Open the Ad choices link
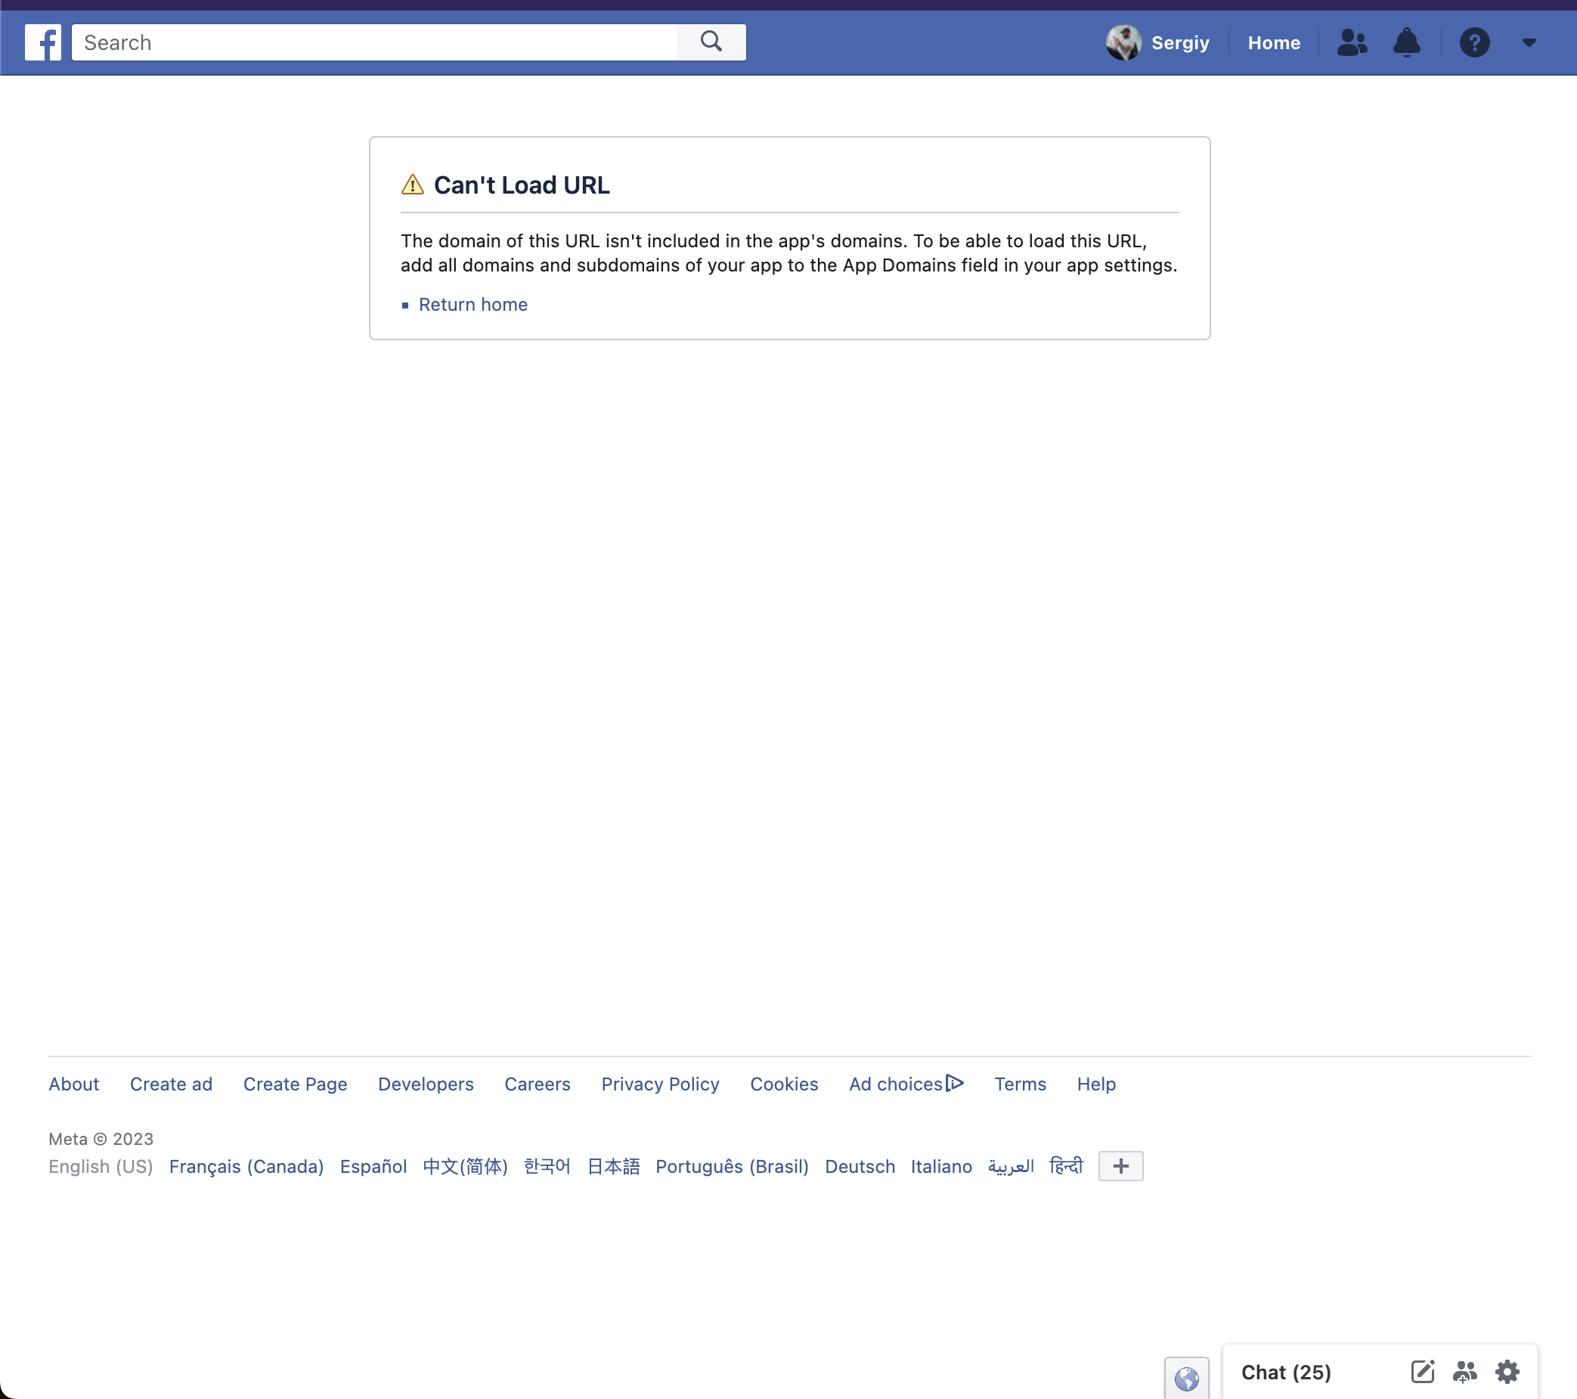The width and height of the screenshot is (1577, 1399). [900, 1084]
